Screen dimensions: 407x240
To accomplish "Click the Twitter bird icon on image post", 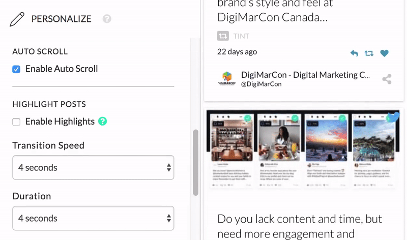I will pos(394,116).
